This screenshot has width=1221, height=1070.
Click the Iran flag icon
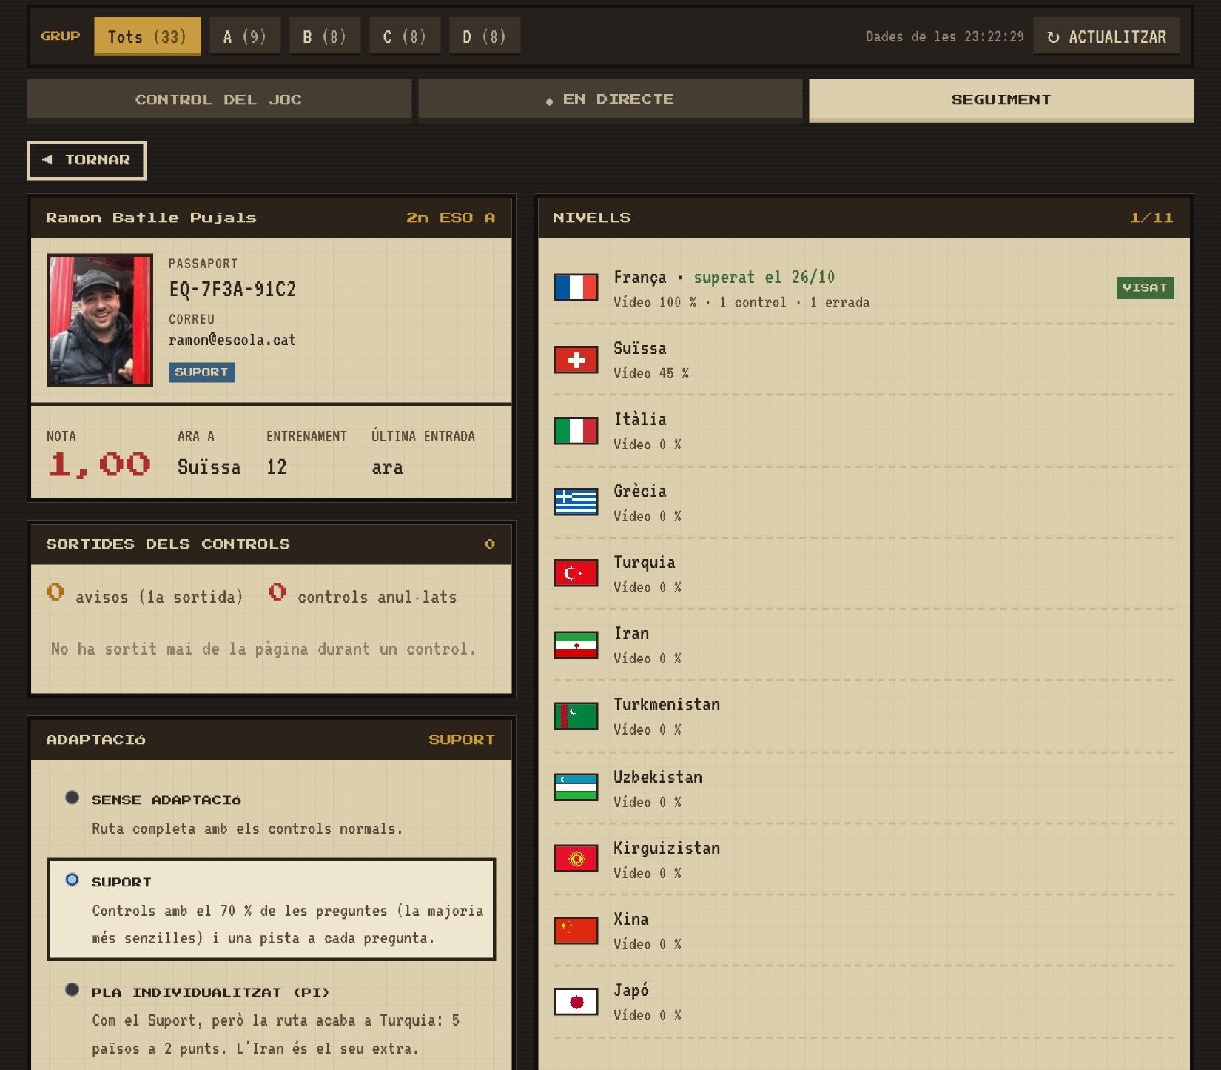point(576,645)
